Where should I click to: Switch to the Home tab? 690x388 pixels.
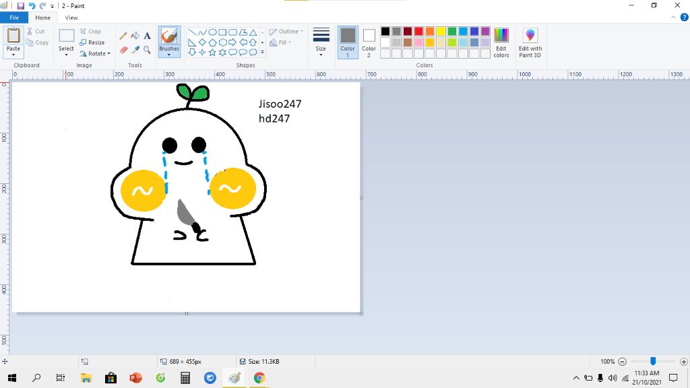(42, 18)
